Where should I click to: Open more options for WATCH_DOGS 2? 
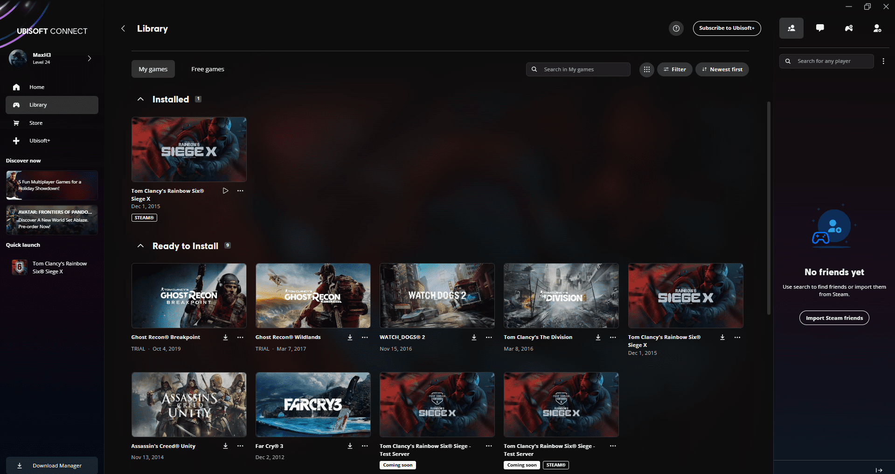(489, 338)
